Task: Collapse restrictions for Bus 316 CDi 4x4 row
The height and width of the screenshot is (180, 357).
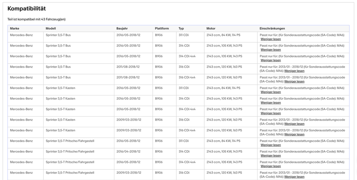Action: tap(294, 81)
